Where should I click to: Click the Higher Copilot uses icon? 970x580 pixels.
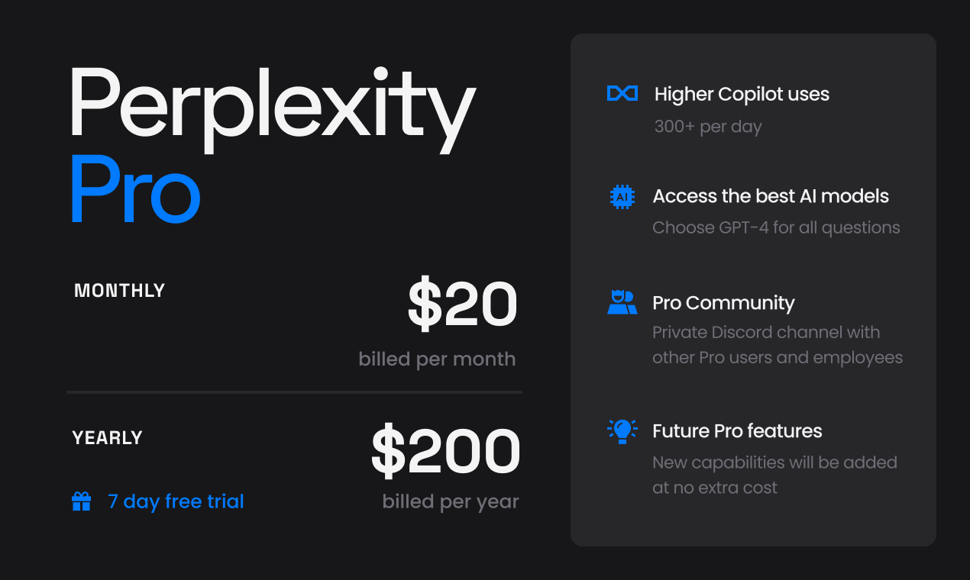[622, 93]
